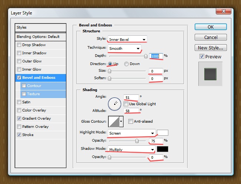The image size is (241, 184).
Task: Disable the Gradient Overlay checkbox
Action: 19,119
